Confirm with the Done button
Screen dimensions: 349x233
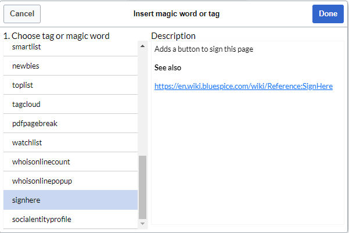[328, 14]
